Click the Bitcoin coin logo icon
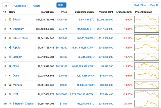This screenshot has height=108, width=161. pos(10,19)
